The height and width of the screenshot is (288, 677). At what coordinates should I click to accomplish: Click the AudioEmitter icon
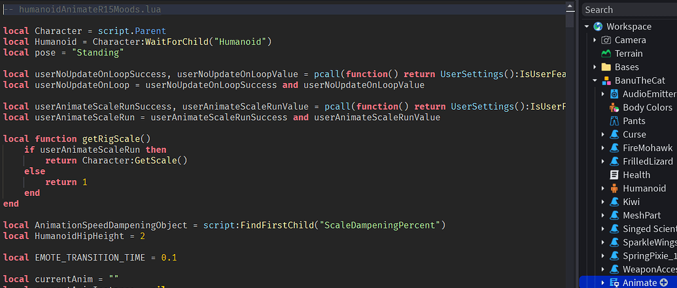click(614, 94)
